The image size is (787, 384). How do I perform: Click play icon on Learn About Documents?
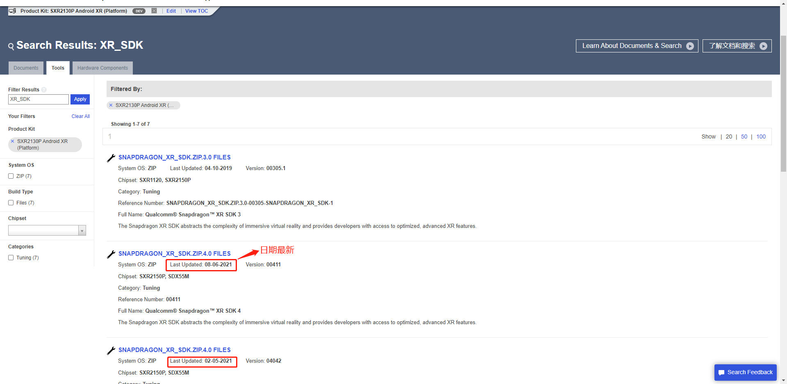690,46
